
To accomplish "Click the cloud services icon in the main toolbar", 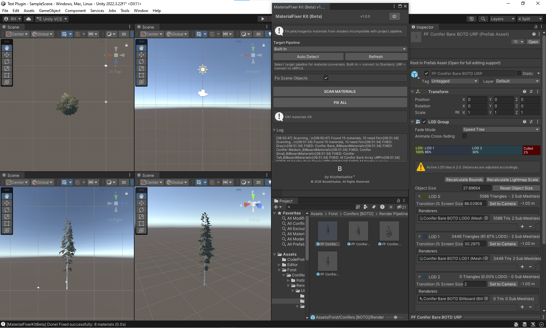I will [29, 19].
